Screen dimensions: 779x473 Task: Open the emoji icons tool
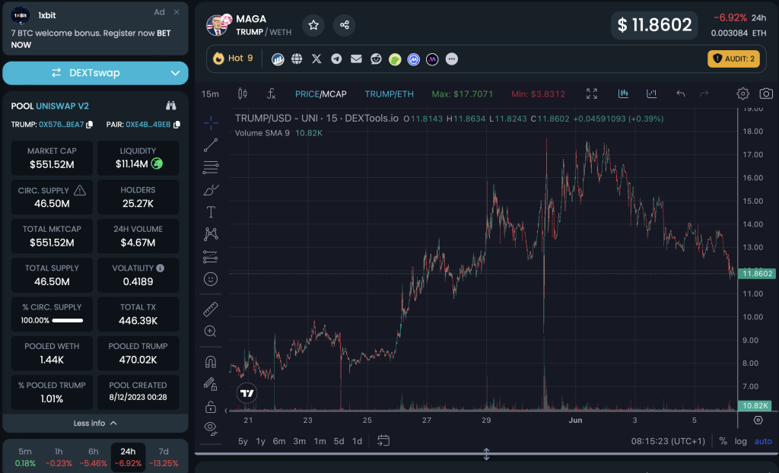pyautogui.click(x=211, y=279)
